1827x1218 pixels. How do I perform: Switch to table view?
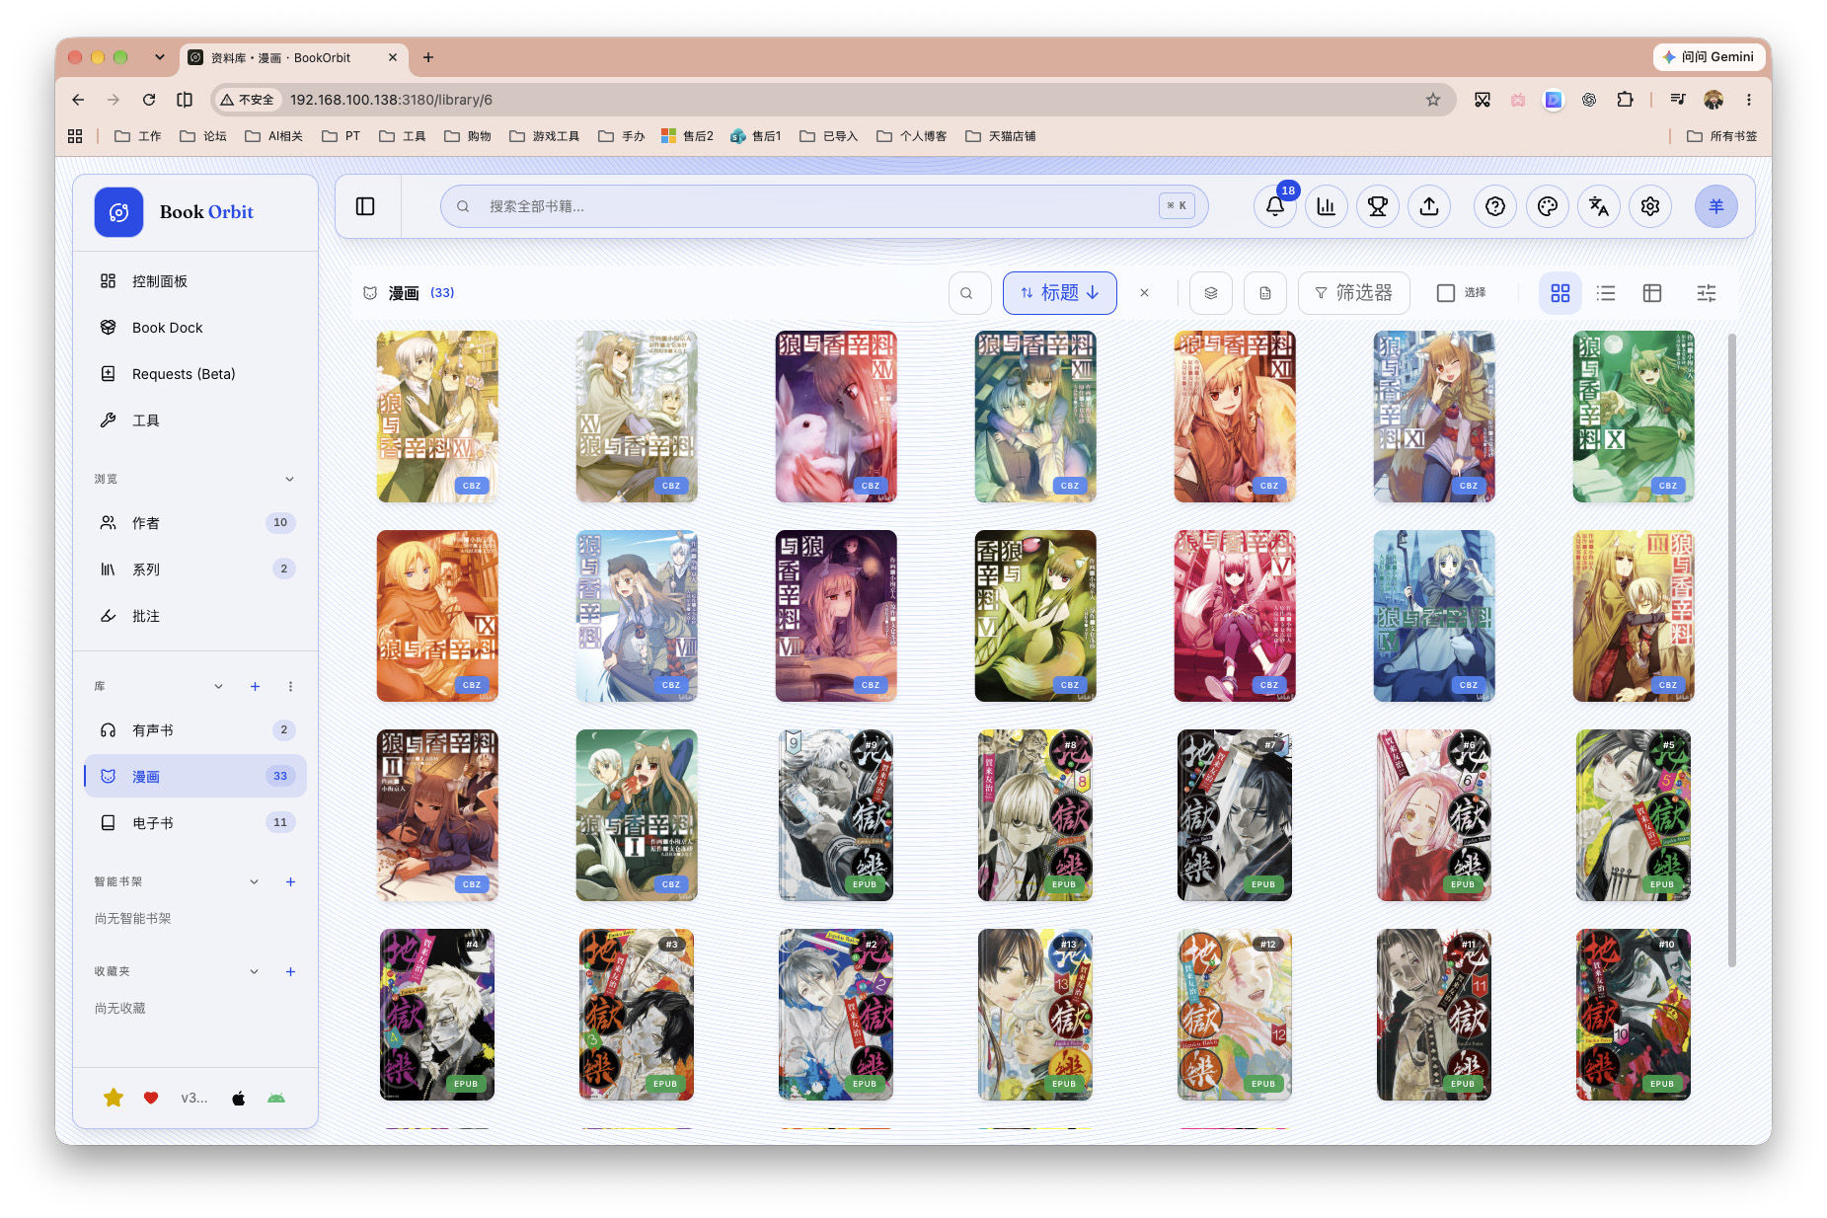(1652, 293)
